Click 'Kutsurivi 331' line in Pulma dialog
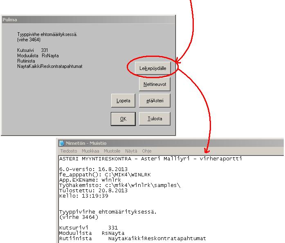The width and height of the screenshot is (285, 243). 33,50
